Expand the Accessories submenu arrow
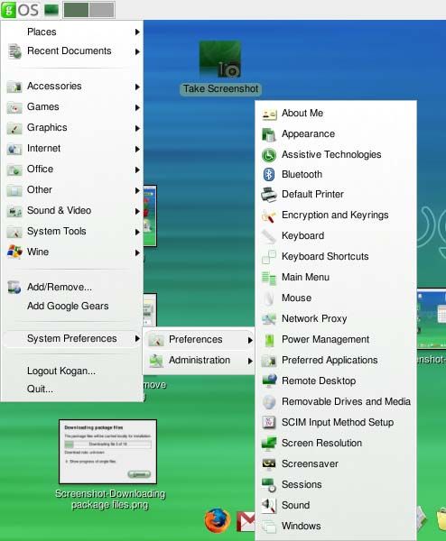 137,87
